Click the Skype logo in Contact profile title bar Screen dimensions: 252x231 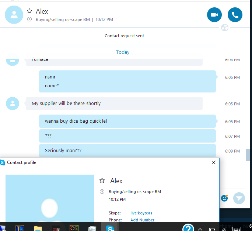pyautogui.click(x=3, y=162)
